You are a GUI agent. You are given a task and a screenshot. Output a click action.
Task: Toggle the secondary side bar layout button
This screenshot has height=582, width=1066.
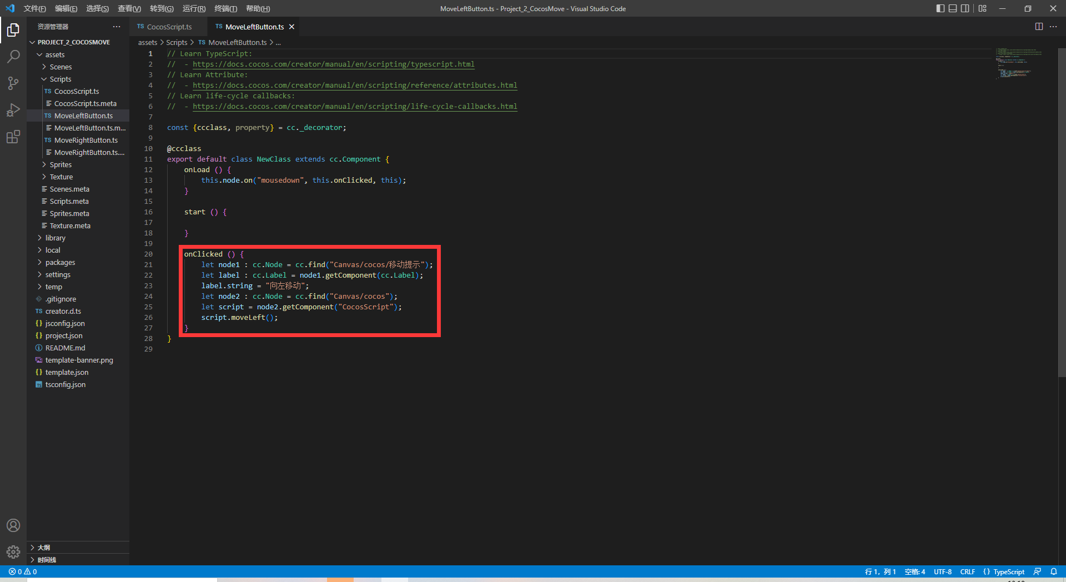click(966, 8)
